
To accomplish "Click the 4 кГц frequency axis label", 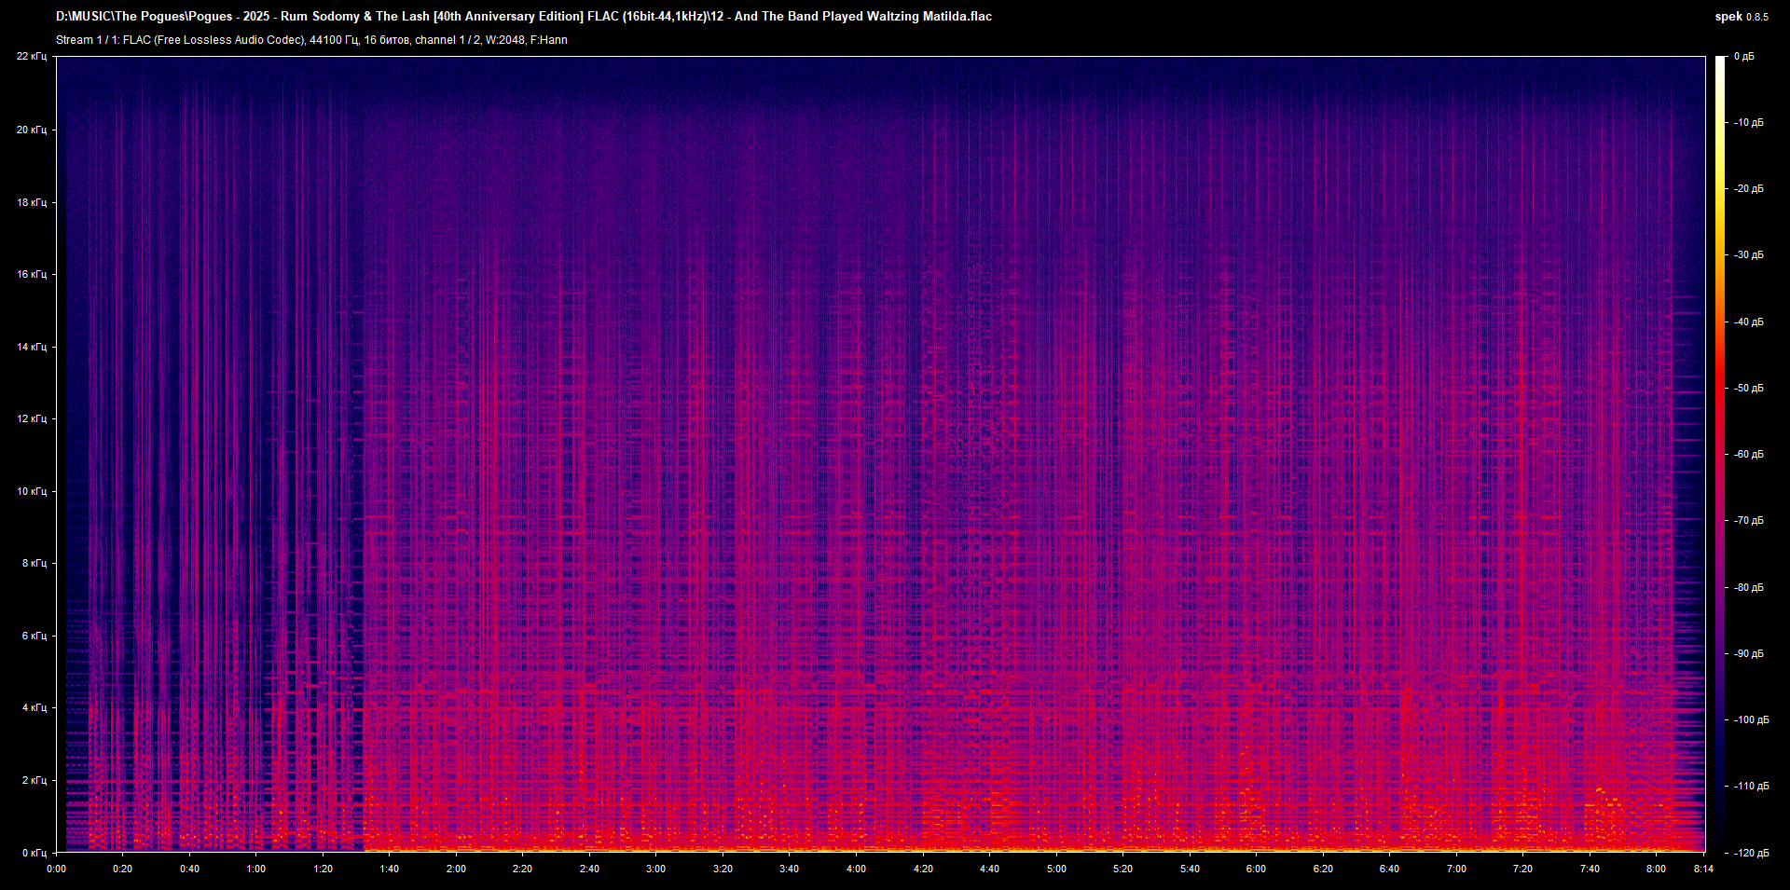I will 34,707.
